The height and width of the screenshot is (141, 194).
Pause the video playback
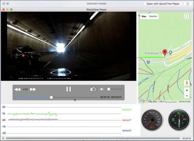click(x=69, y=89)
